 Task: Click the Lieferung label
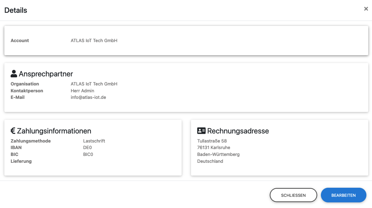(x=21, y=161)
